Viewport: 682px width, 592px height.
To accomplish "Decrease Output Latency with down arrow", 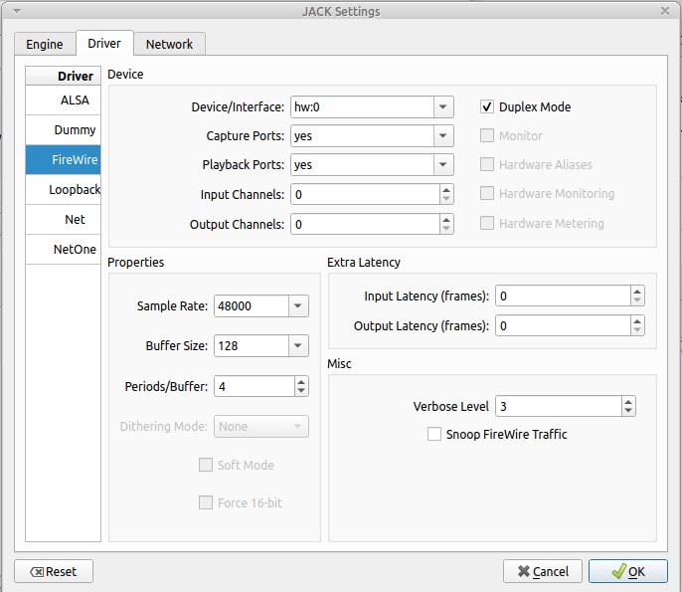I will click(637, 330).
